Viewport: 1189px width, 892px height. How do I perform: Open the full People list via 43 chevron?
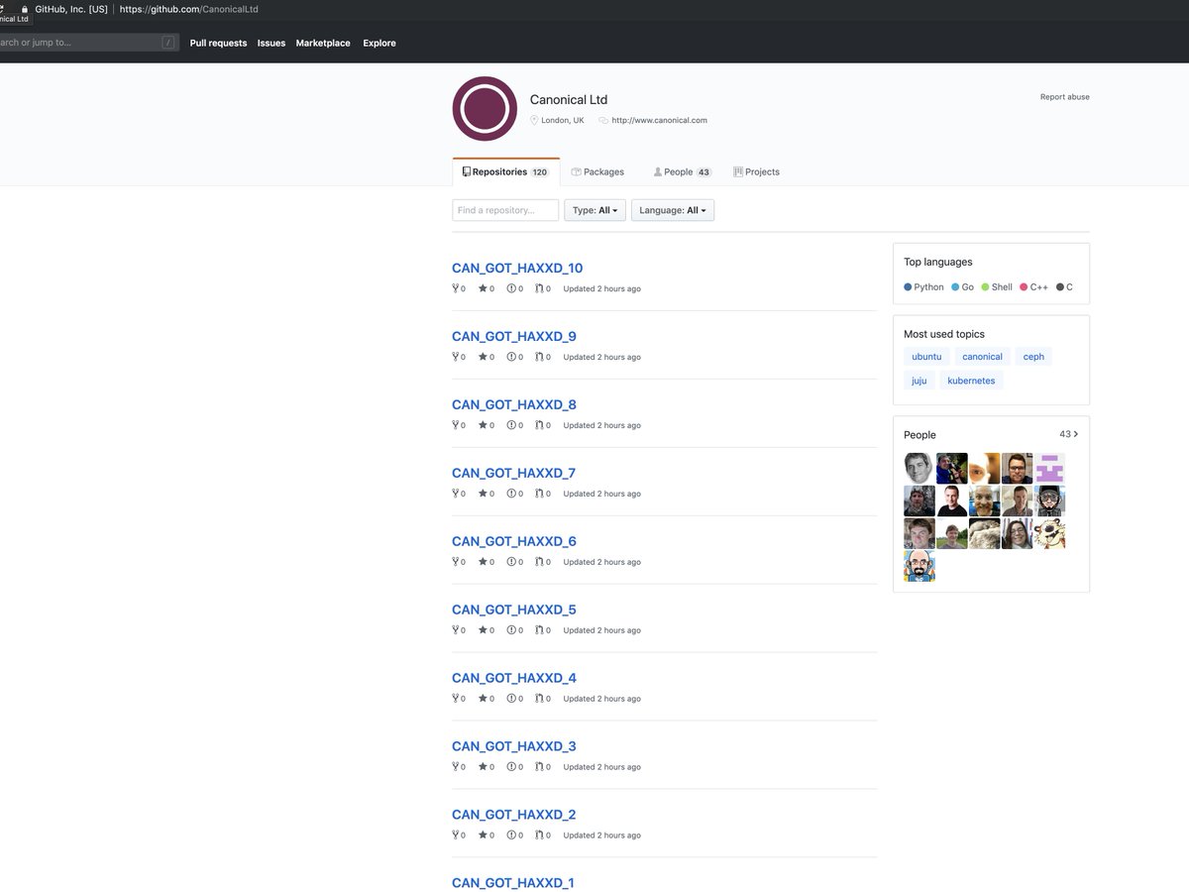pyautogui.click(x=1069, y=434)
